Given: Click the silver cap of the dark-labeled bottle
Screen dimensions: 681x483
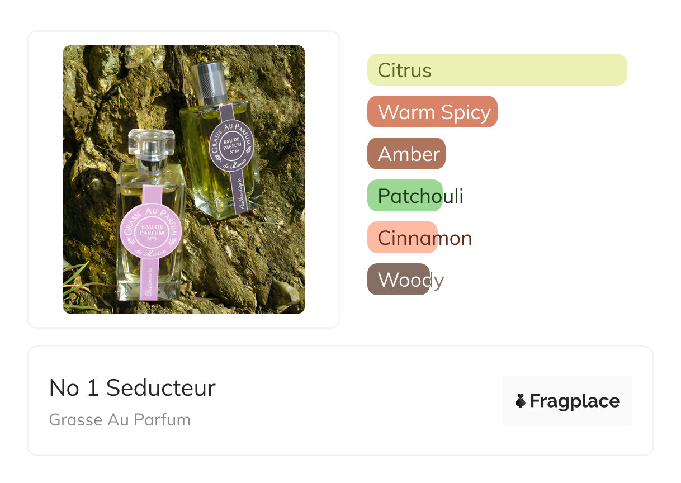Looking at the screenshot, I should tap(209, 80).
